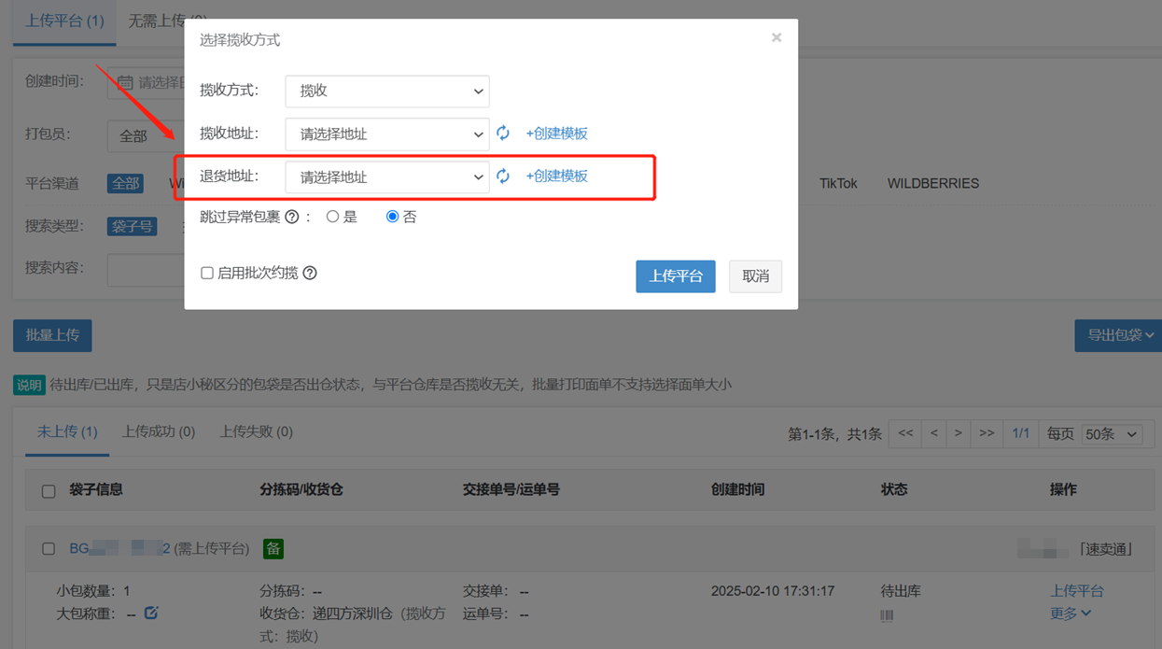Click refresh icon beside 揽收地址 dropdown
This screenshot has width=1162, height=649.
[503, 134]
